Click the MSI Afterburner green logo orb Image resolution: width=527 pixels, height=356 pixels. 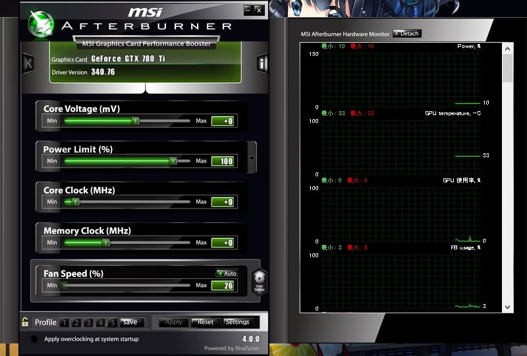pos(41,24)
